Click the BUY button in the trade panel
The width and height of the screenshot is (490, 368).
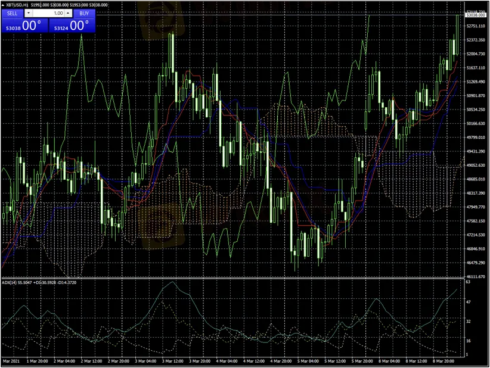(x=84, y=13)
